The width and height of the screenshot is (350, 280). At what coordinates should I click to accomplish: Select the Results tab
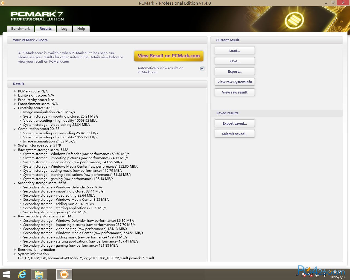coord(45,29)
